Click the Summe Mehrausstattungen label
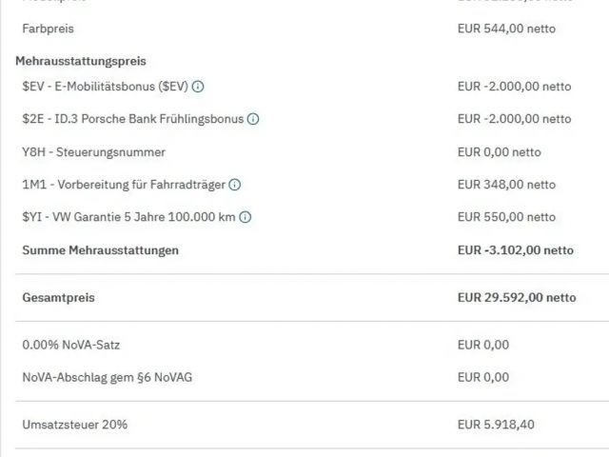 click(100, 250)
